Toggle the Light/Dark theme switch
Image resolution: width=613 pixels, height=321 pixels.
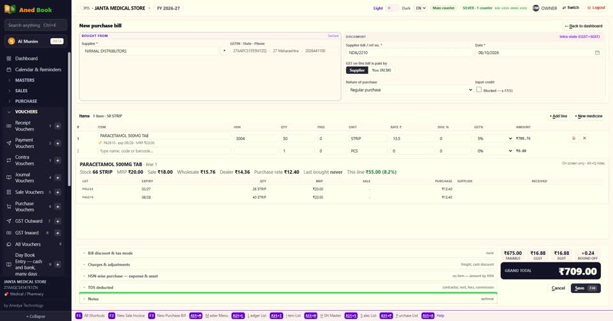[x=392, y=8]
